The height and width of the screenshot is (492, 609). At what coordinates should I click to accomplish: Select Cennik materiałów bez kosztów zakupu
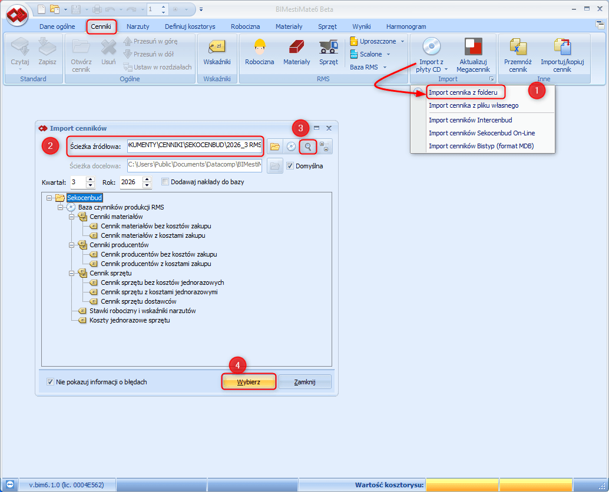(x=155, y=226)
